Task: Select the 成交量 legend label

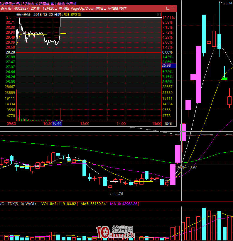Action: pos(76,14)
